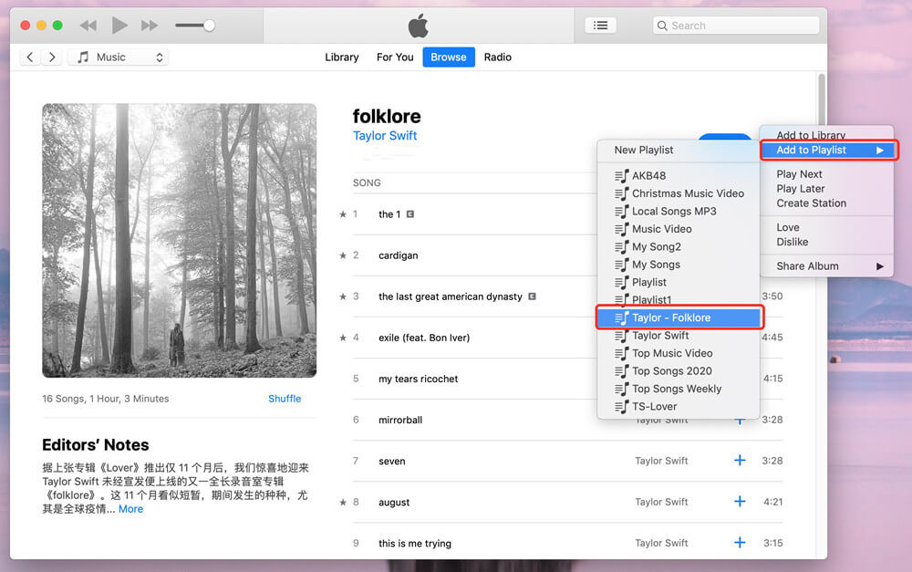912x572 pixels.
Task: Choose Play Next from context menu
Action: point(826,174)
